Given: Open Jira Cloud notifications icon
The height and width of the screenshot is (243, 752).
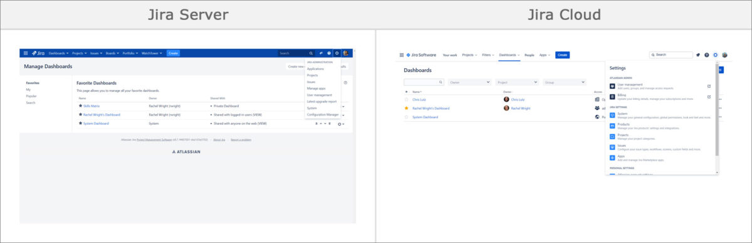Looking at the screenshot, I should [698, 55].
